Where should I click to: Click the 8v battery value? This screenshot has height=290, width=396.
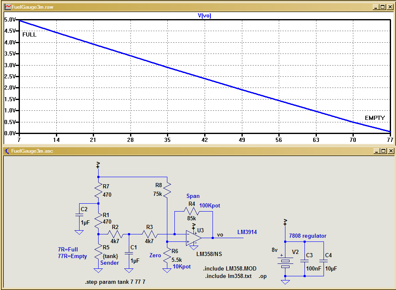(x=275, y=250)
